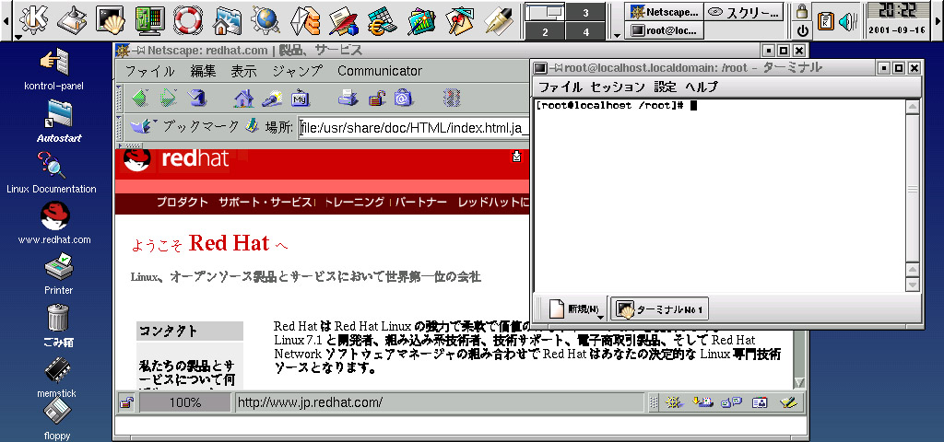944x442 pixels.
Task: Open the lifebuoy Help icon
Action: (187, 20)
